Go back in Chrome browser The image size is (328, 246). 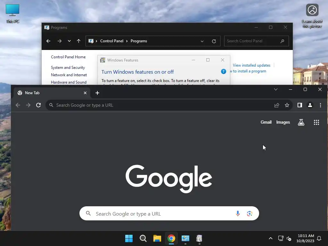(18, 105)
